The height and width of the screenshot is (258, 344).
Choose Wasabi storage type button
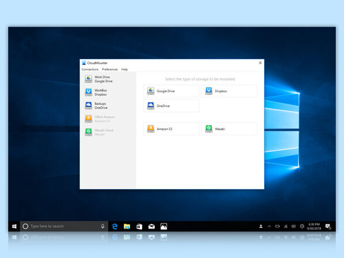click(229, 129)
